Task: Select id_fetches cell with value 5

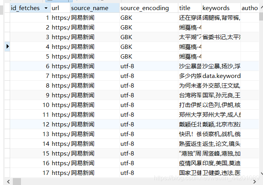Action: click(x=30, y=56)
